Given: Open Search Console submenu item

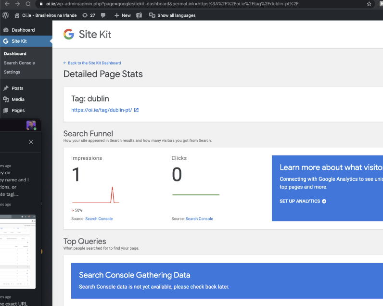Looking at the screenshot, I should (19, 63).
